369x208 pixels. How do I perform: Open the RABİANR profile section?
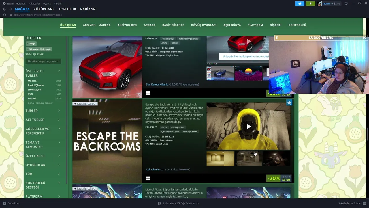[88, 9]
